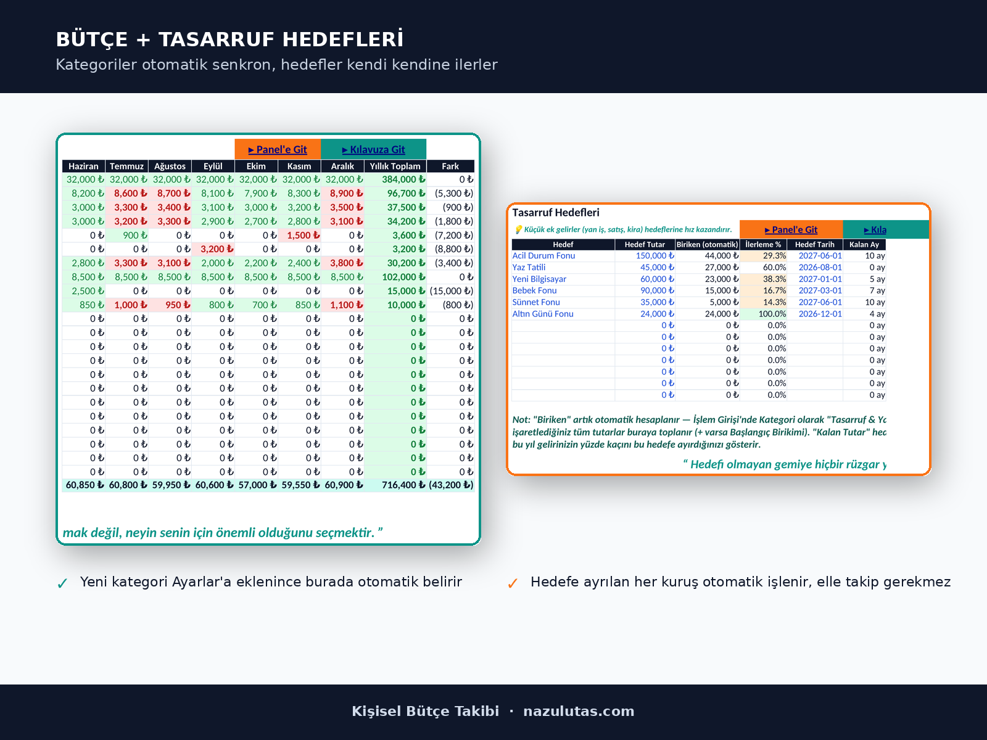Select the 2026-12-01 target date cell

tap(815, 314)
